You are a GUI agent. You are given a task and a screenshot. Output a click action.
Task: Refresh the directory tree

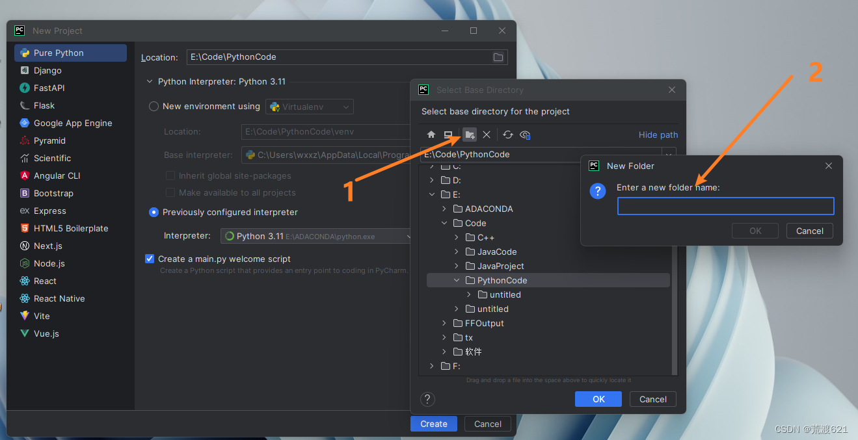(508, 135)
